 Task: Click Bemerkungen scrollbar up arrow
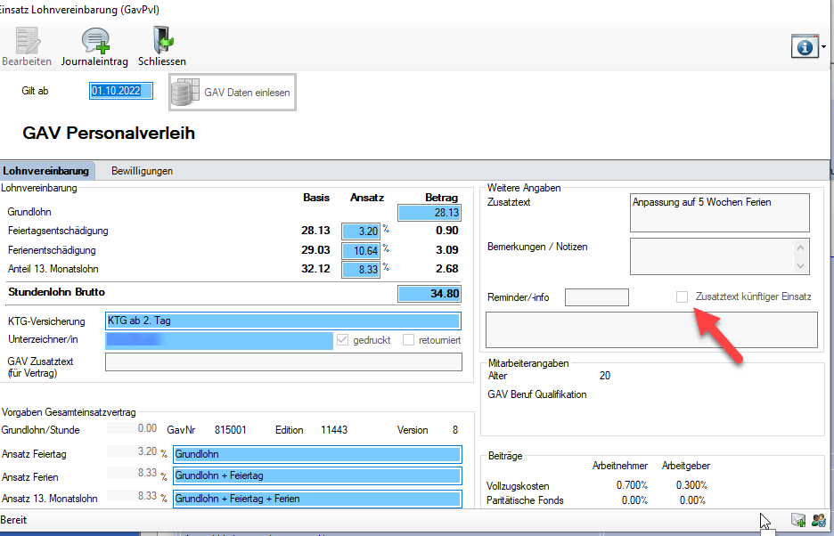click(801, 248)
